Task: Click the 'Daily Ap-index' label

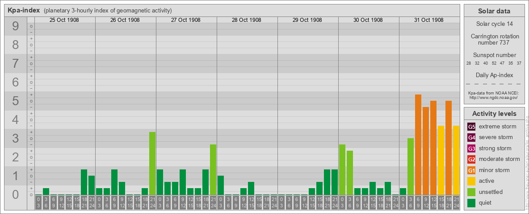Action: click(x=494, y=75)
